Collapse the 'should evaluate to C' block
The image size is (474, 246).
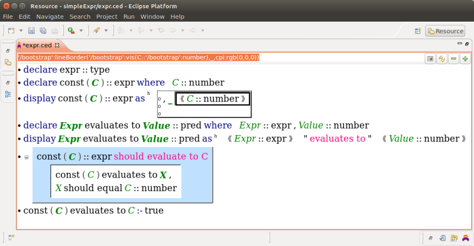26,157
